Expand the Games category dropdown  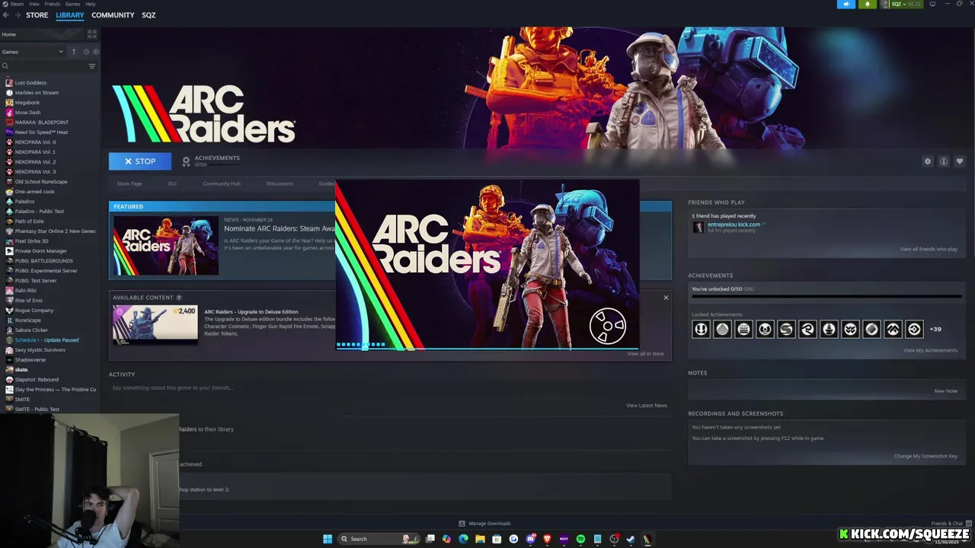click(33, 52)
